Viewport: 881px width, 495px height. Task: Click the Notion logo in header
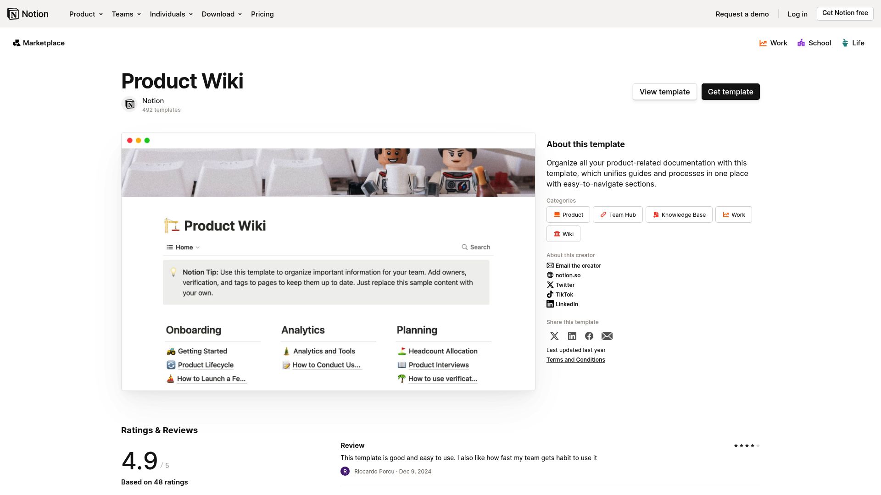tap(28, 14)
